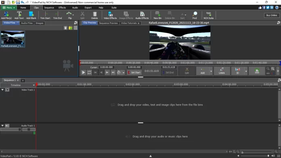Image resolution: width=281 pixels, height=158 pixels.
Task: Collapse Video Track 1 triangle
Action: (2, 90)
